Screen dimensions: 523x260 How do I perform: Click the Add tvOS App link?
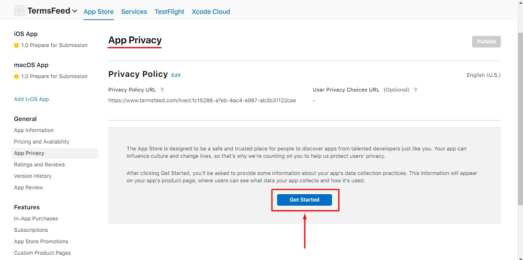[31, 99]
